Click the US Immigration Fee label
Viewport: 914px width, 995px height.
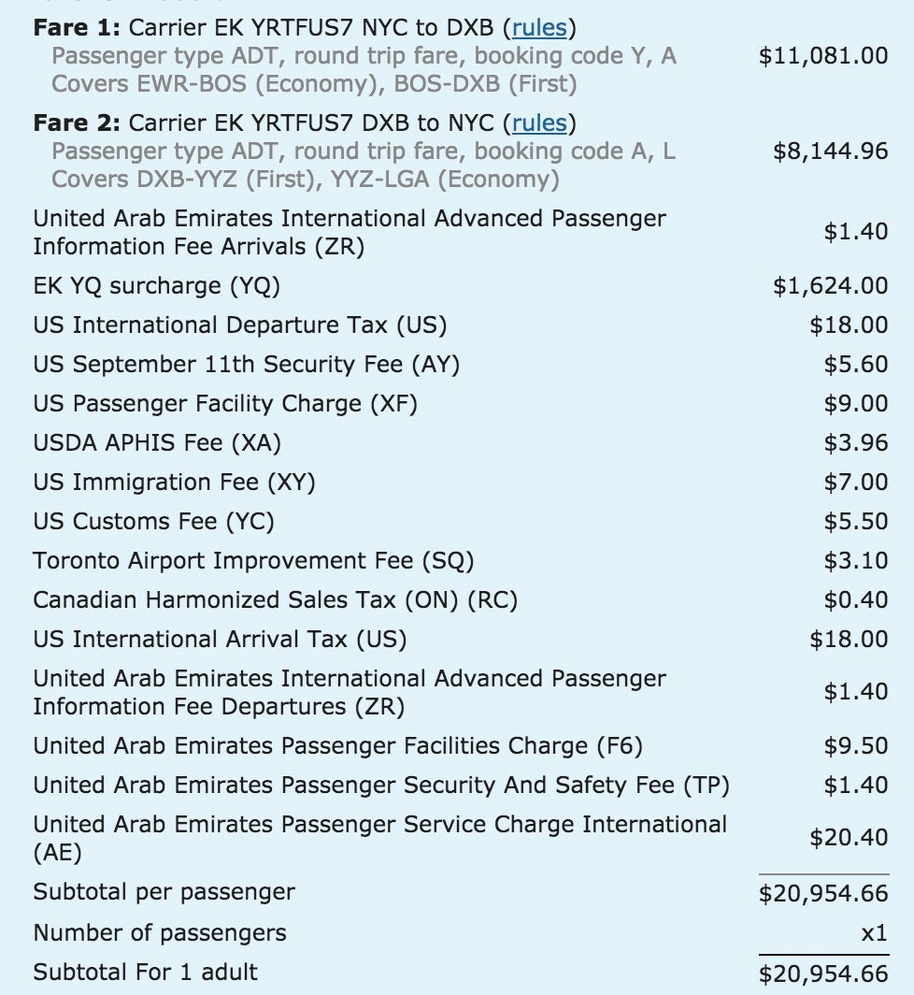(174, 483)
